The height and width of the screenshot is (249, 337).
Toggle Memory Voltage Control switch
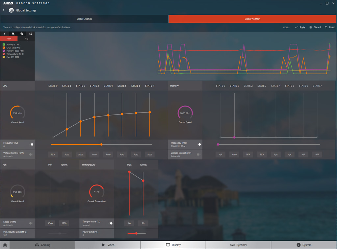(x=198, y=155)
